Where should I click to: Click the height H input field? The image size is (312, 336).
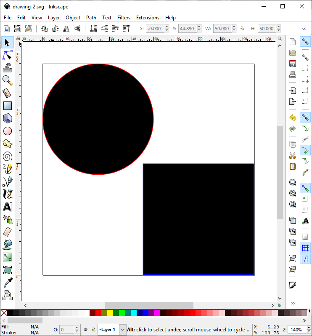coord(267,29)
